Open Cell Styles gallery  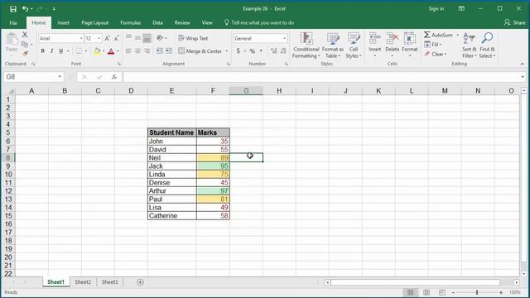[x=354, y=46]
